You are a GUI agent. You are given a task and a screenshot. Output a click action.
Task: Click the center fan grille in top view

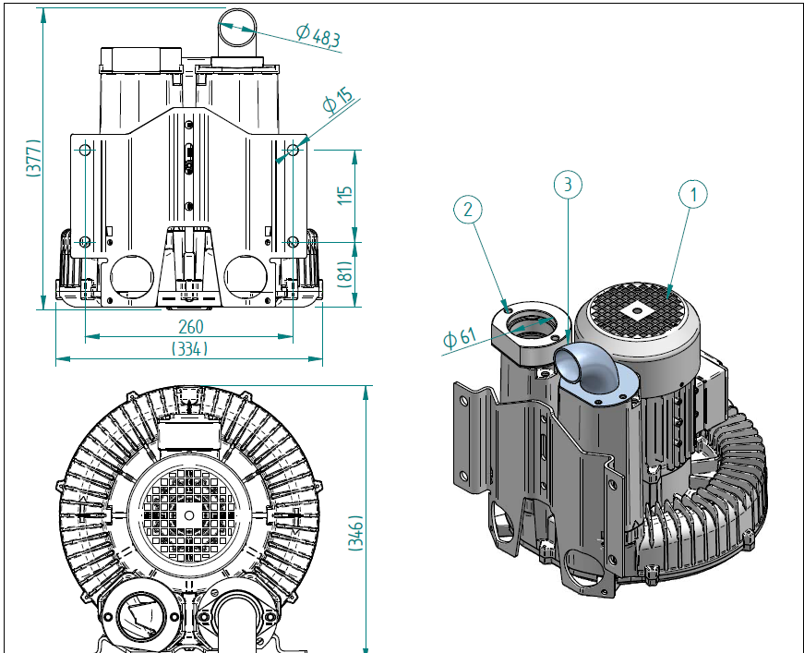(189, 515)
